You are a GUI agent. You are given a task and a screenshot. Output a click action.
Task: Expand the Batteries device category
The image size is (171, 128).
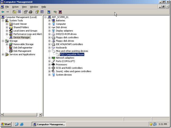point(49,21)
